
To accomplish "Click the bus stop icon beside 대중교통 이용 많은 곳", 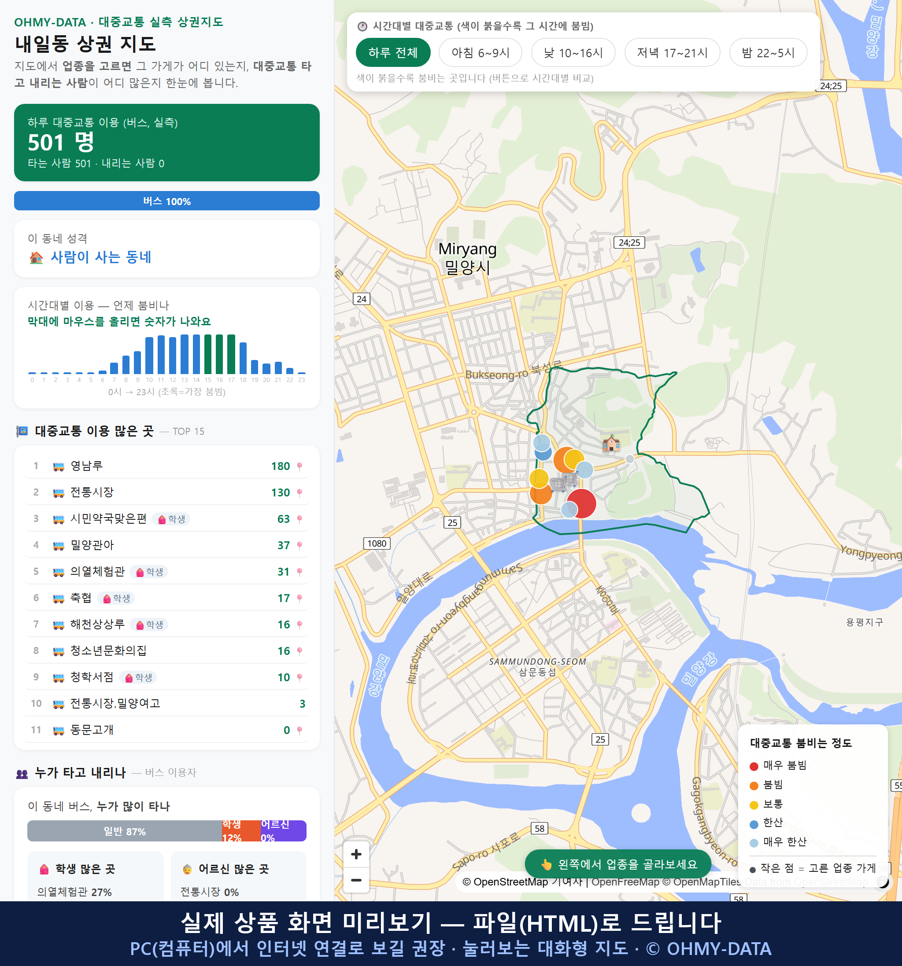I will click(22, 431).
